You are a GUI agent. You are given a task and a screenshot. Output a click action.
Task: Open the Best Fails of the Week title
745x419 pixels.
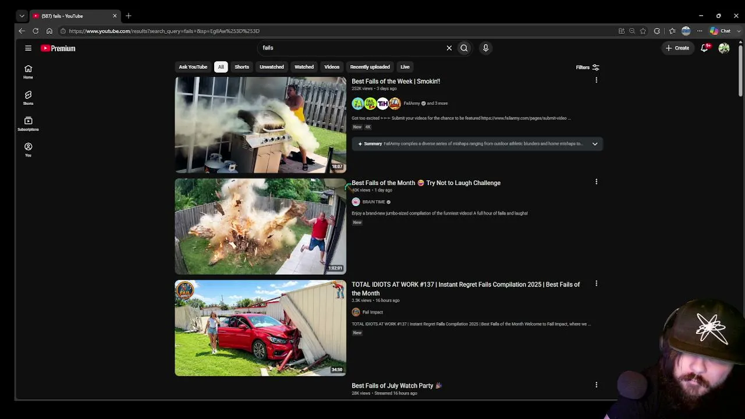click(396, 81)
